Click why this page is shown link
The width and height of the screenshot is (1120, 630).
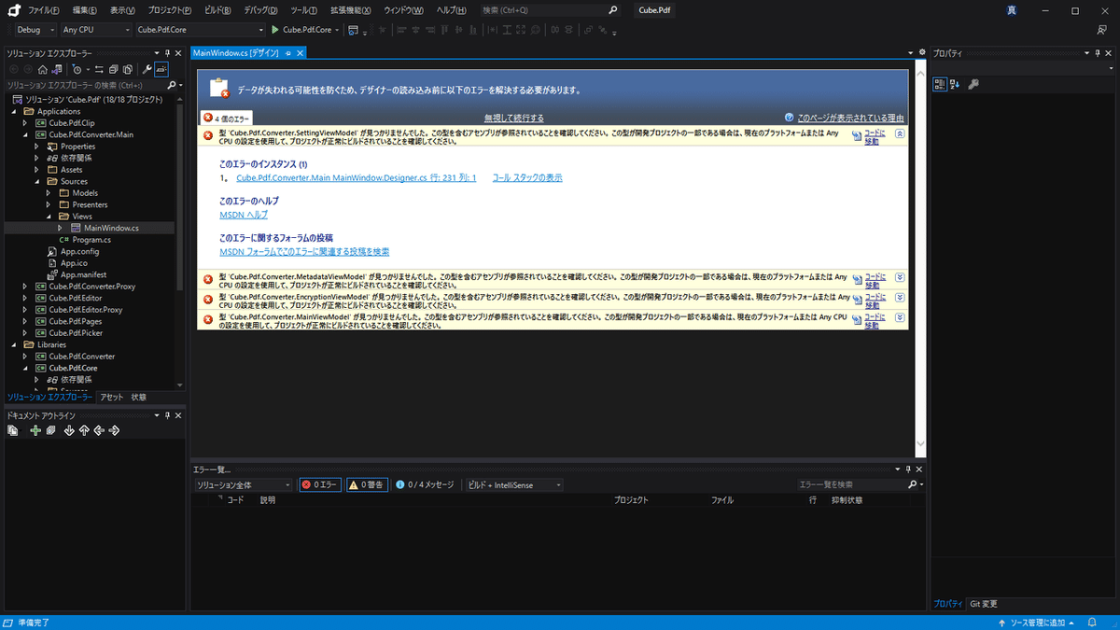tap(850, 119)
